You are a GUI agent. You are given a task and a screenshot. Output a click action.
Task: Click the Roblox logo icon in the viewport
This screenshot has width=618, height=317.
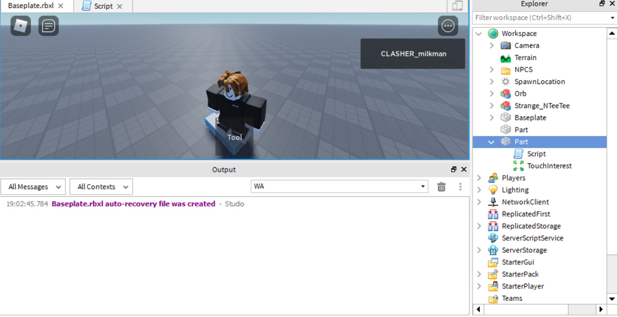point(19,26)
